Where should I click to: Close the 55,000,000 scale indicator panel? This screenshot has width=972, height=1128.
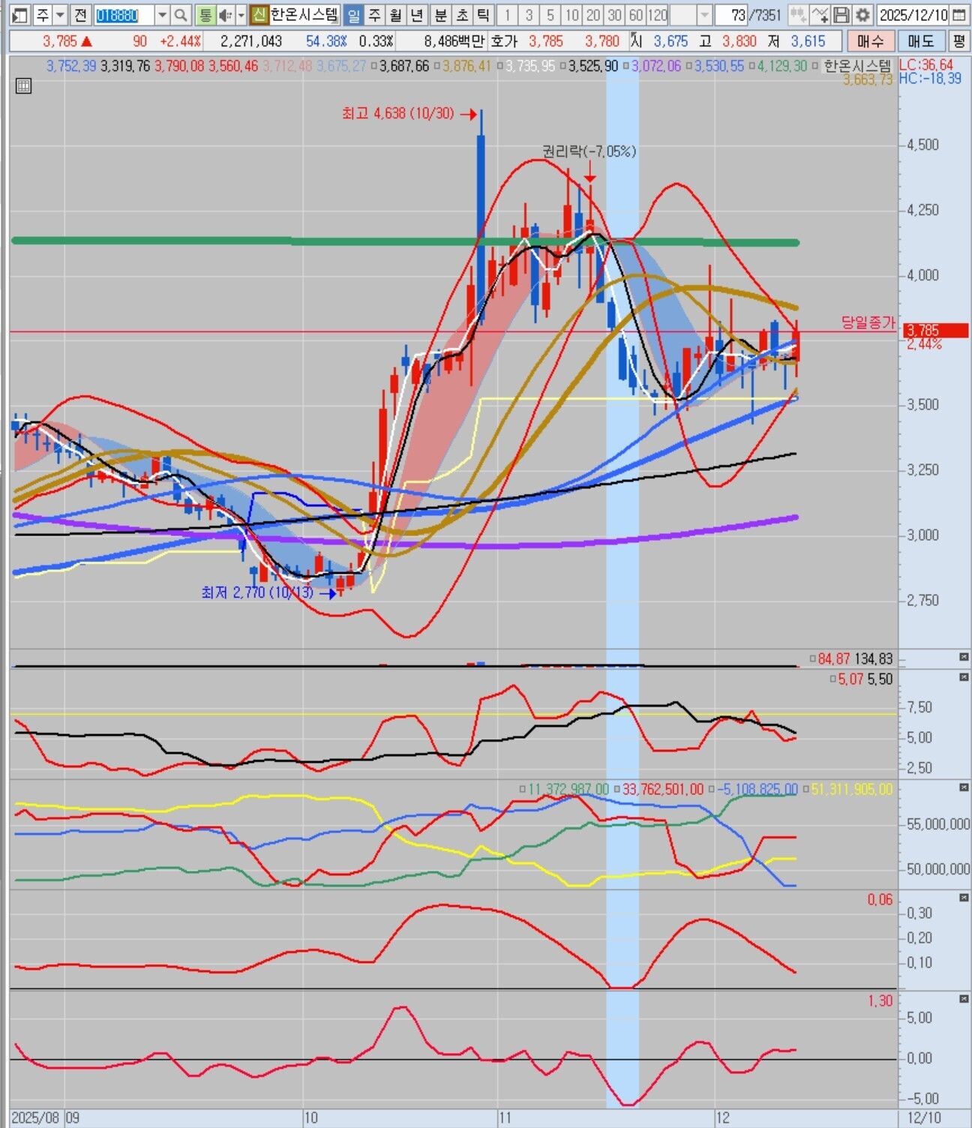coord(964,787)
